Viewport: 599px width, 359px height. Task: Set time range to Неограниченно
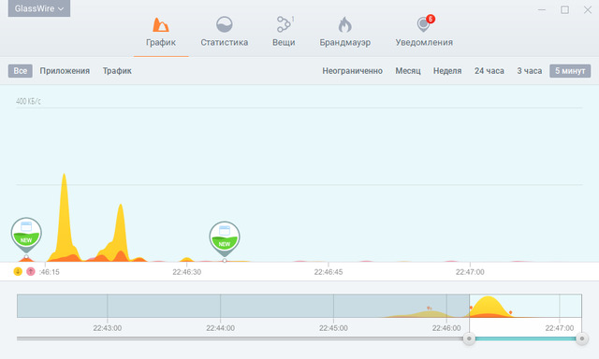coord(352,71)
